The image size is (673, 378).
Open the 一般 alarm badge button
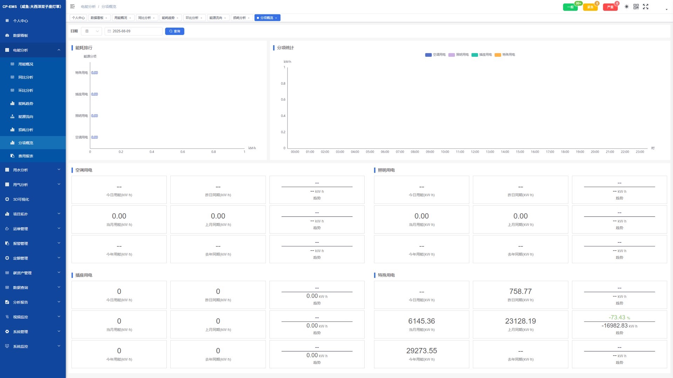coord(570,7)
